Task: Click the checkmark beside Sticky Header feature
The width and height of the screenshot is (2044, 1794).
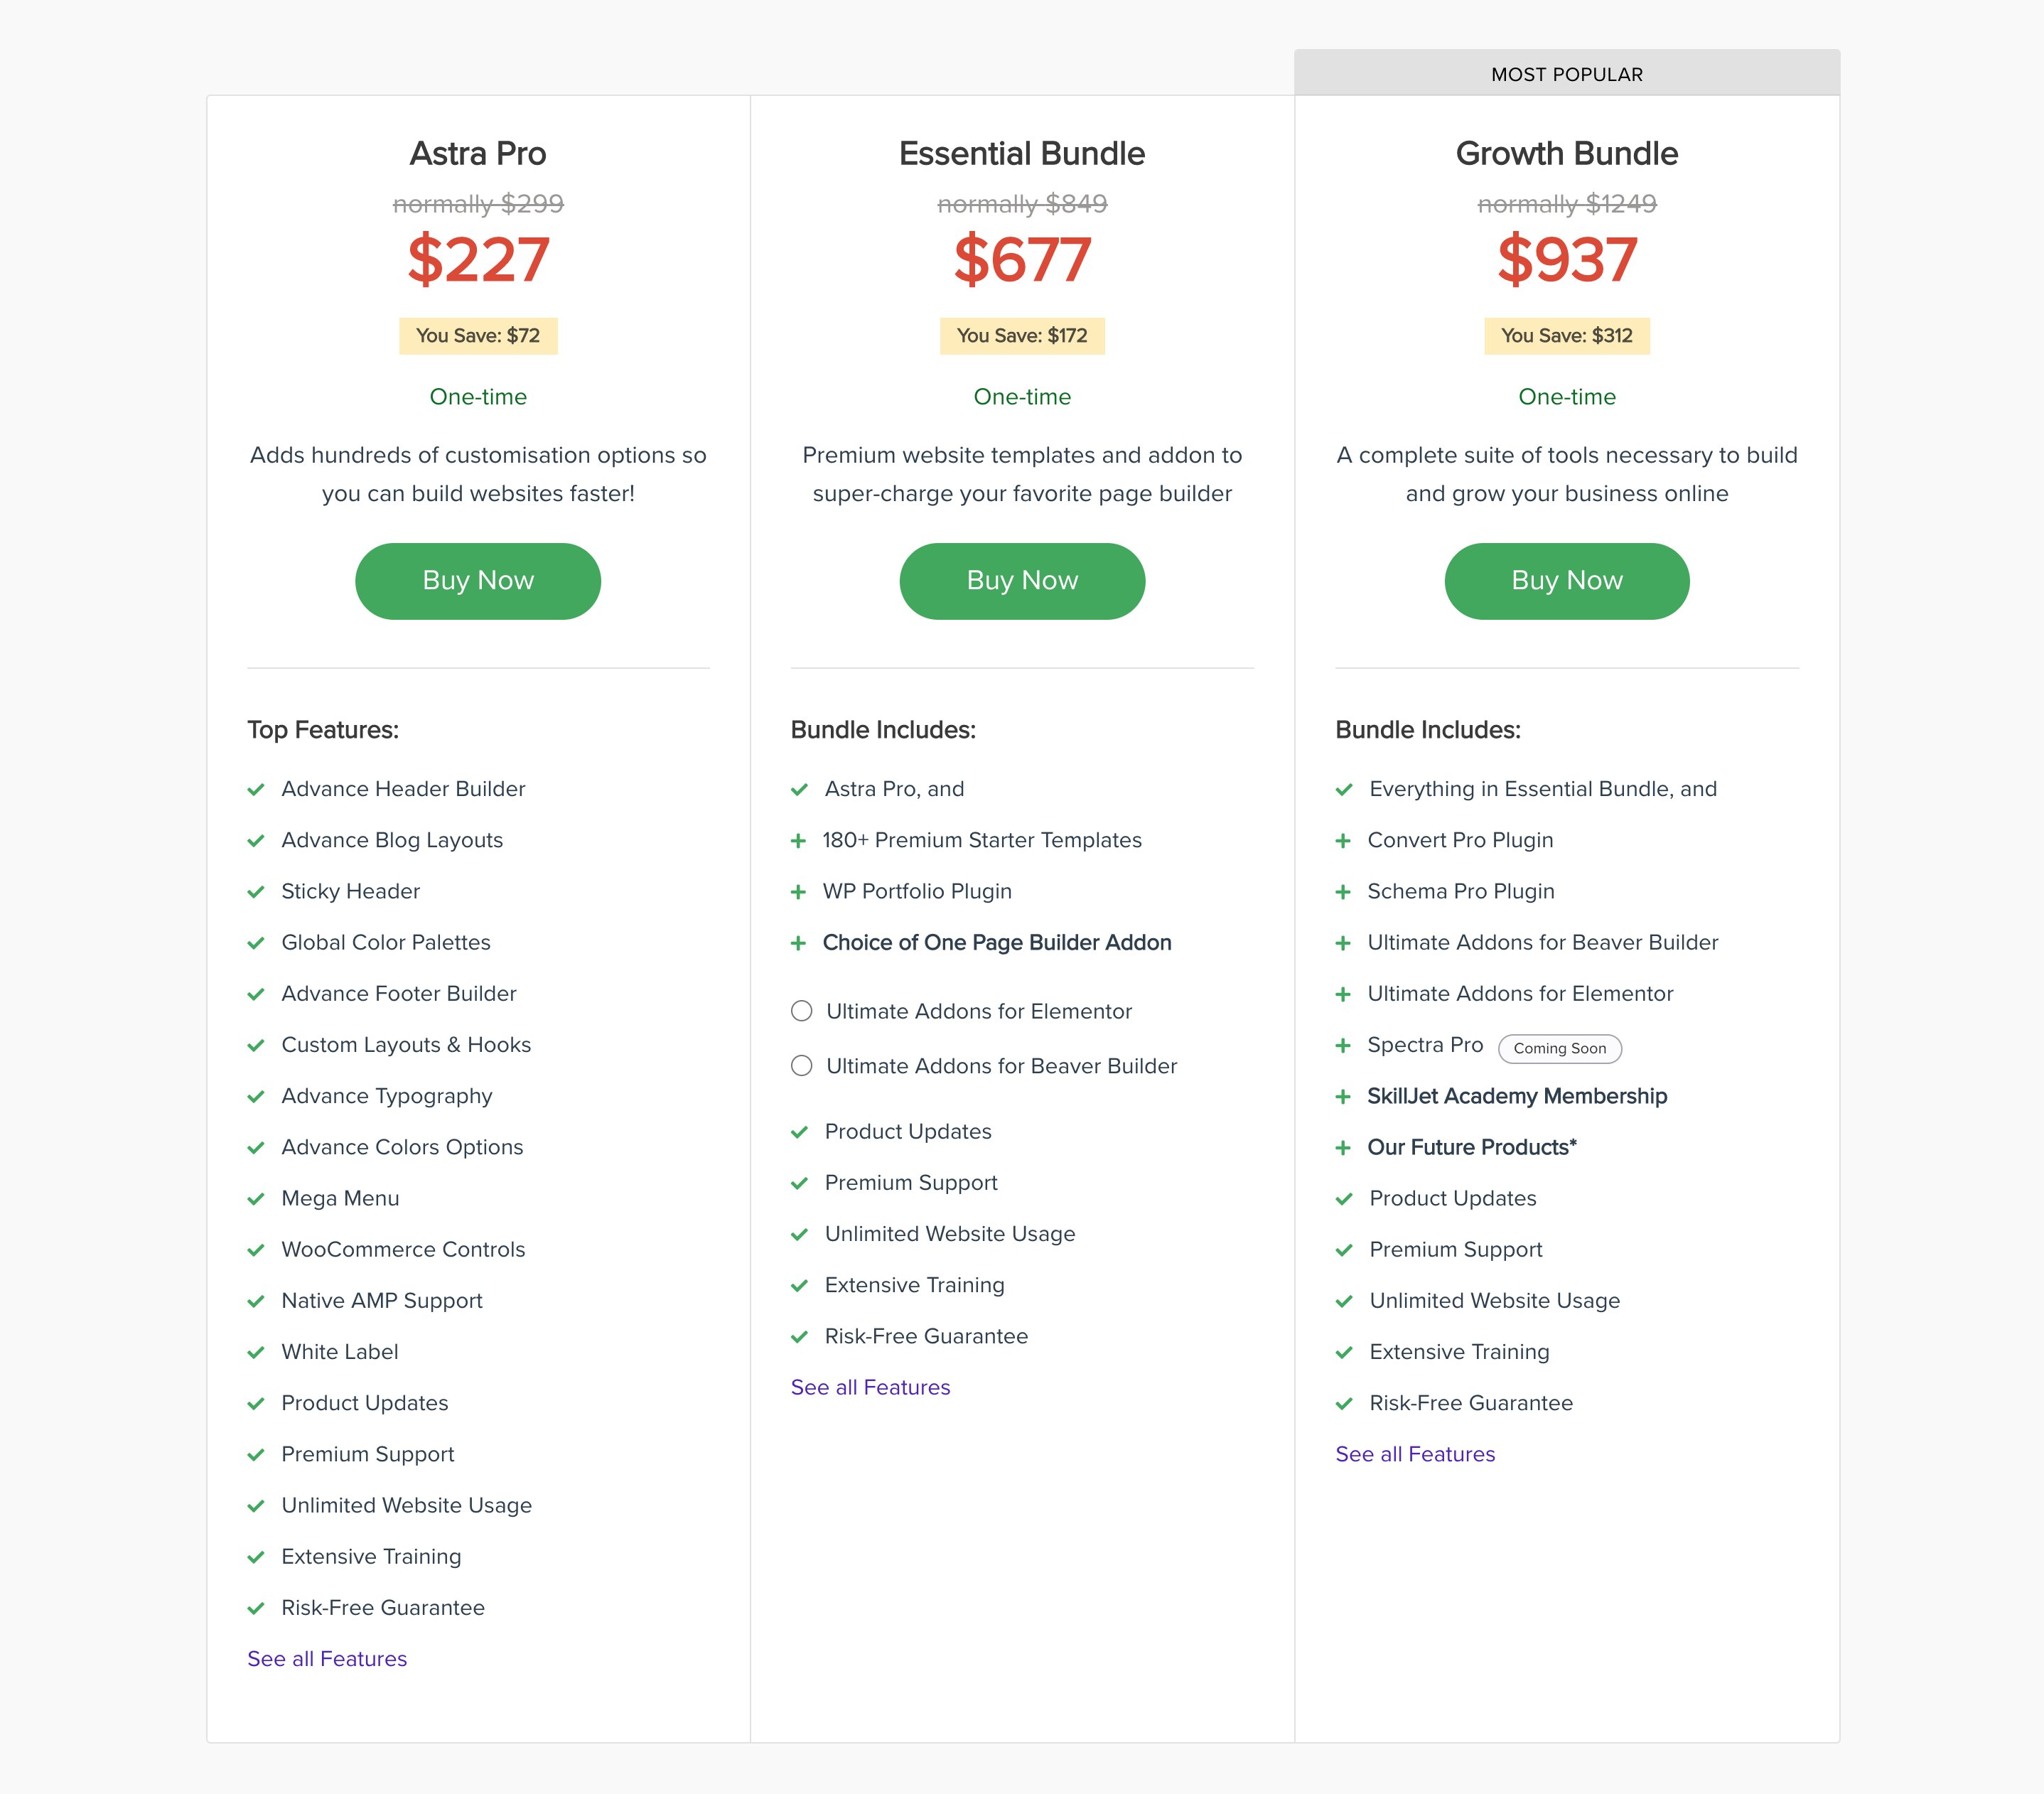Action: [257, 891]
